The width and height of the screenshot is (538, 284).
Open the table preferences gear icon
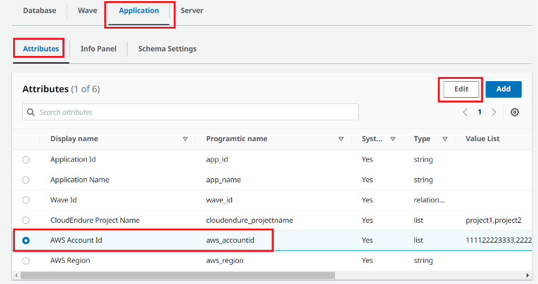(515, 112)
